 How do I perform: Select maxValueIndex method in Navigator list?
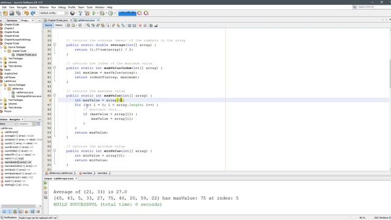(21, 166)
